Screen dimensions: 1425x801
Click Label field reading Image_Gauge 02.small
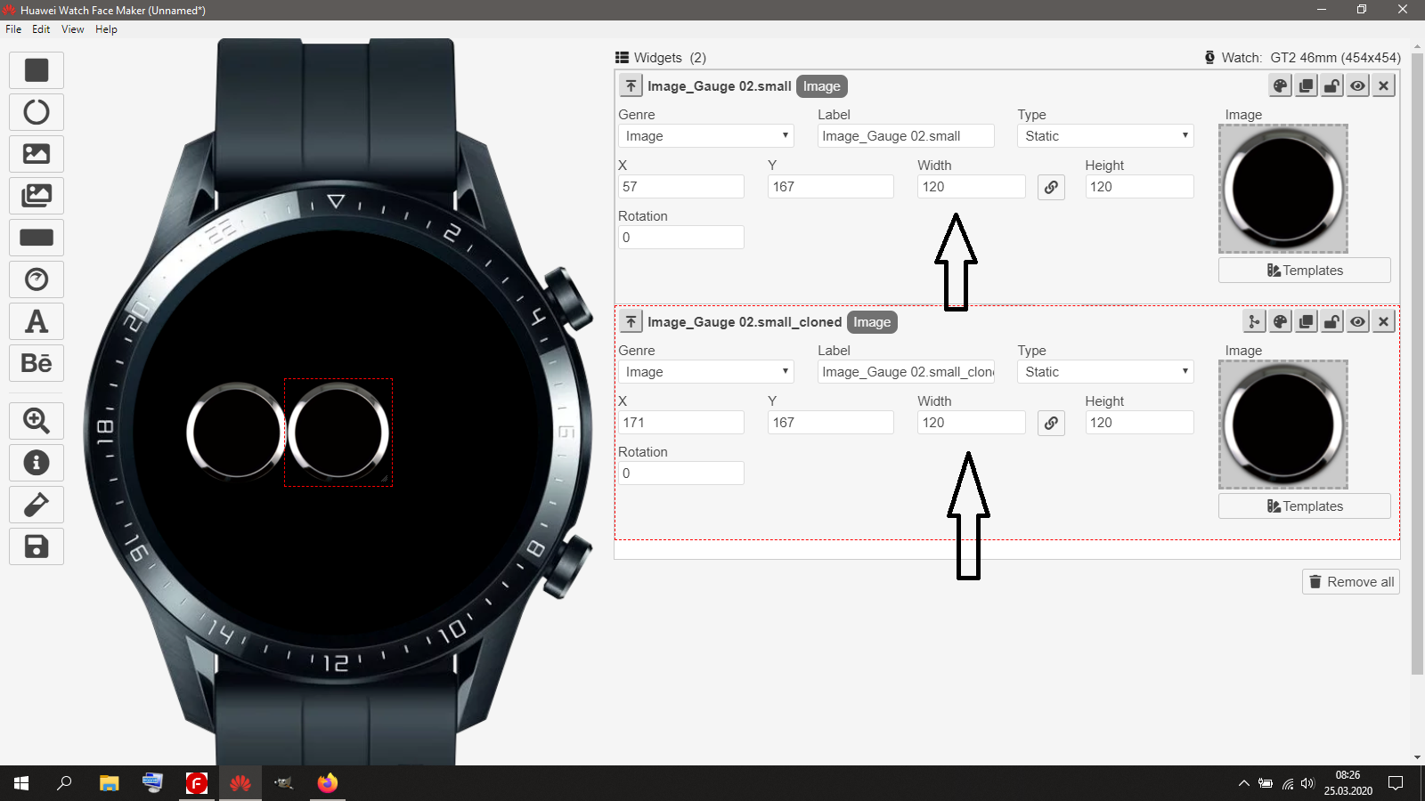906,136
